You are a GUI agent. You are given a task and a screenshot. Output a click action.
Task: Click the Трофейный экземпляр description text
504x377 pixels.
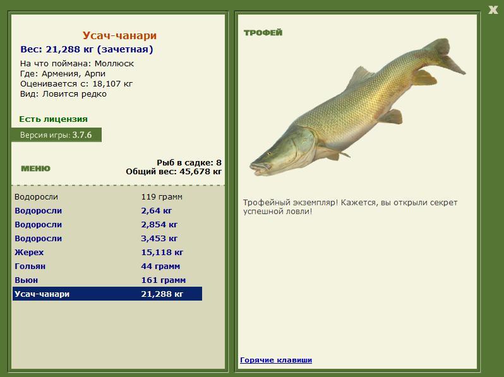click(350, 207)
